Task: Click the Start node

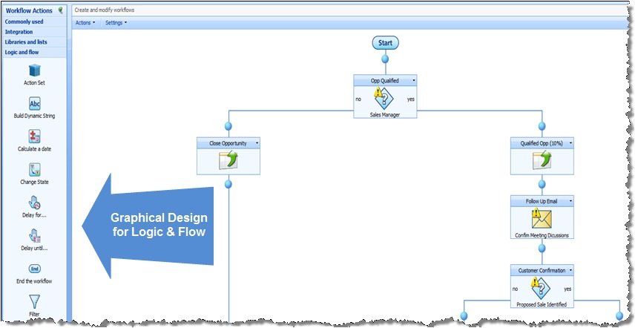Action: pos(386,42)
